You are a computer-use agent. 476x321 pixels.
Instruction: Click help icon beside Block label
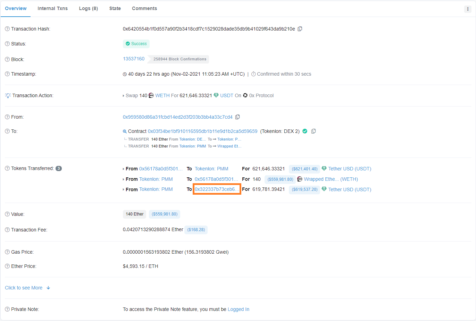click(x=7, y=59)
